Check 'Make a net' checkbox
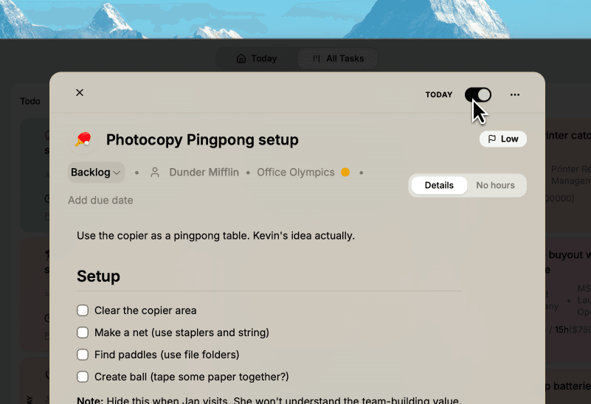591x404 pixels. click(x=83, y=332)
